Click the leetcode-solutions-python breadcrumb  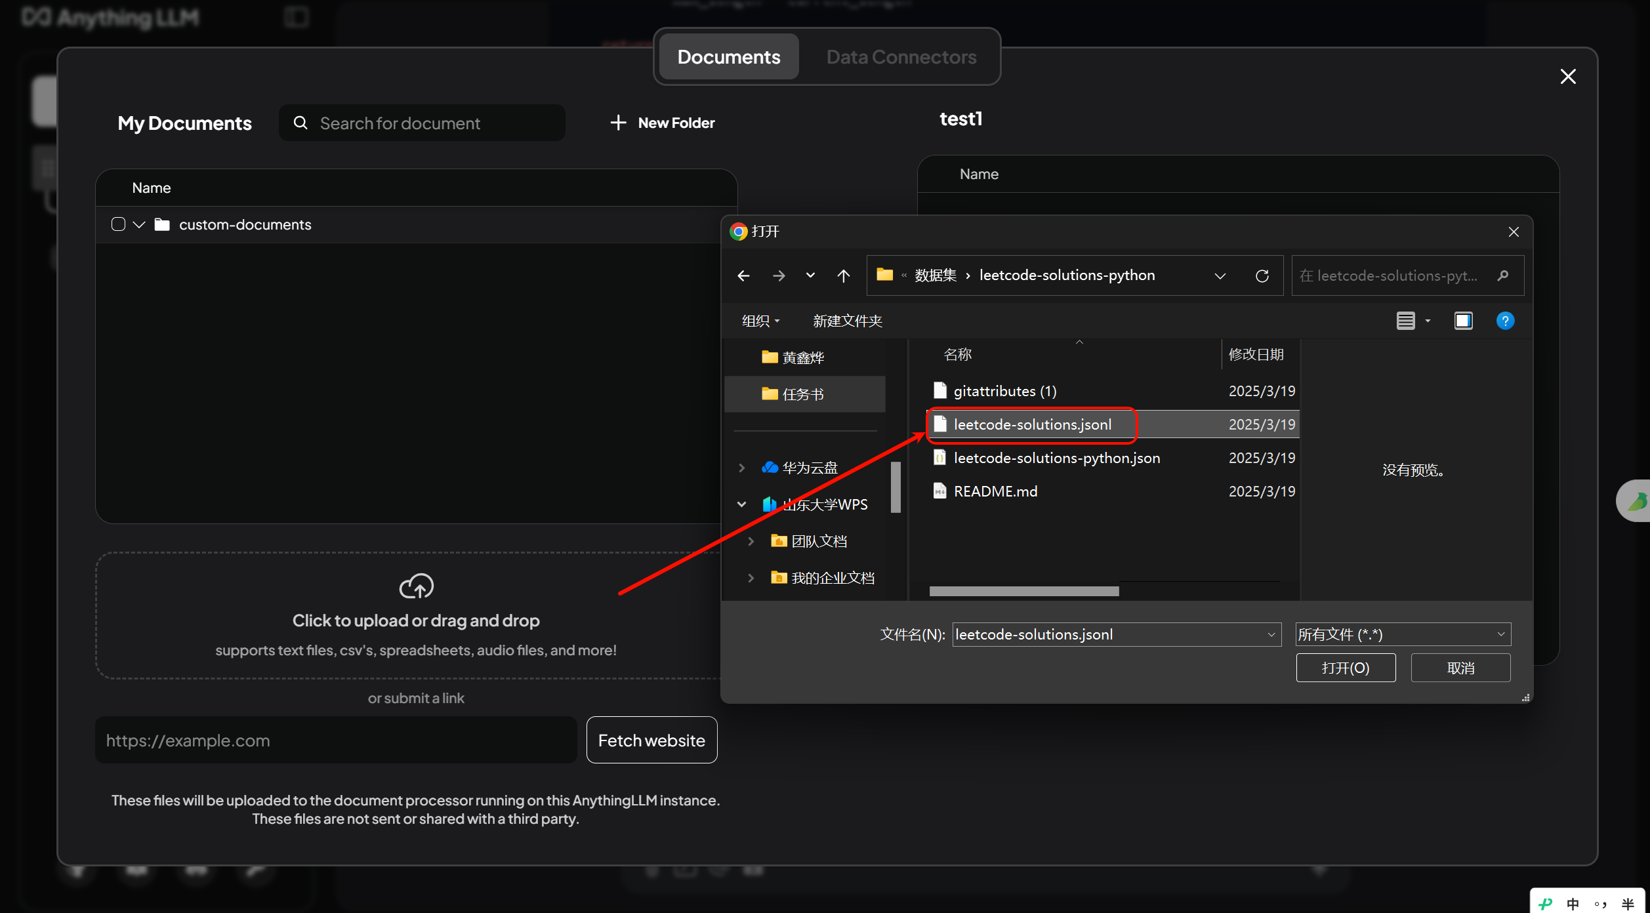1067,275
